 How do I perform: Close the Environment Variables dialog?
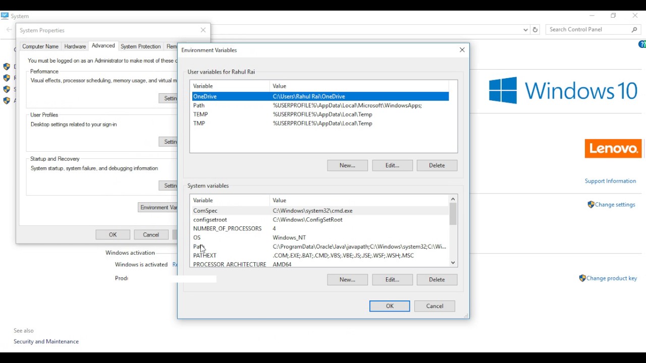point(462,50)
